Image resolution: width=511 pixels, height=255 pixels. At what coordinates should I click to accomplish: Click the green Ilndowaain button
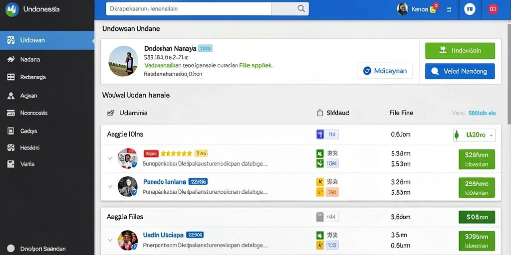[460, 51]
